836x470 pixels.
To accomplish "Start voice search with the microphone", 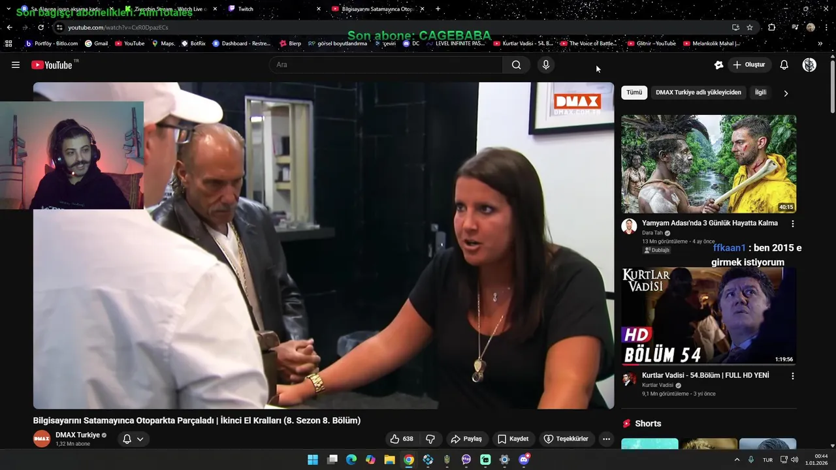I will pyautogui.click(x=546, y=65).
